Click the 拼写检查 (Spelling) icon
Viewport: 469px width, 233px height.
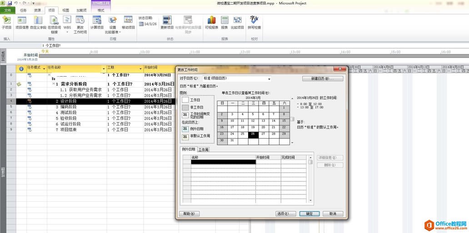pos(254,22)
